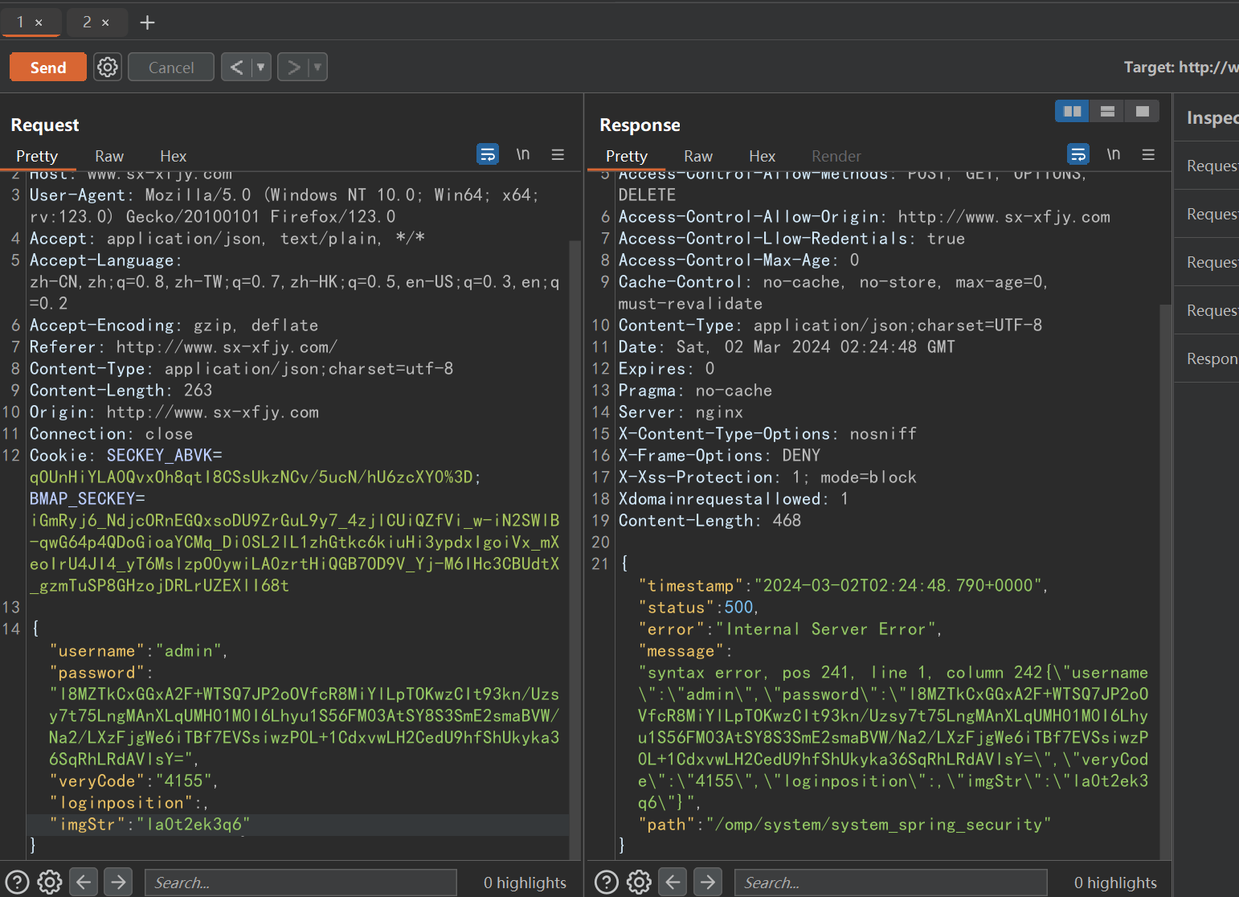Viewport: 1239px width, 897px height.
Task: Focus the Response search field
Action: click(890, 883)
